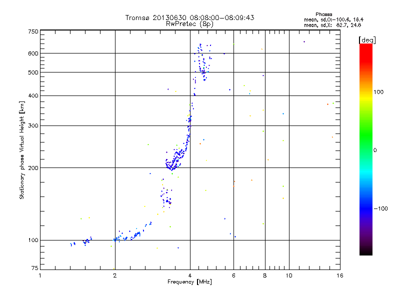Click the x-axis tick label '16'
Screen dimensions: 400x300
(340, 275)
